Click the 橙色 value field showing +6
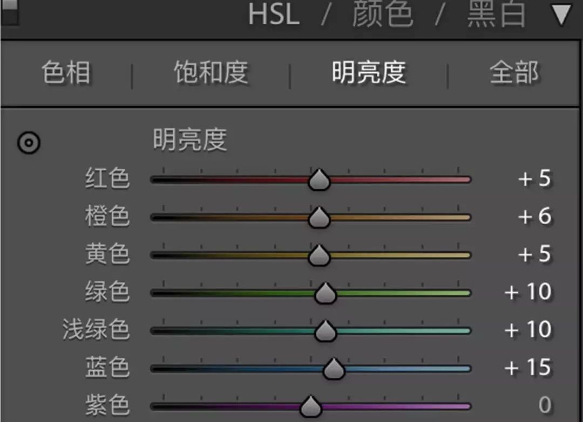Image resolution: width=583 pixels, height=422 pixels. point(534,216)
